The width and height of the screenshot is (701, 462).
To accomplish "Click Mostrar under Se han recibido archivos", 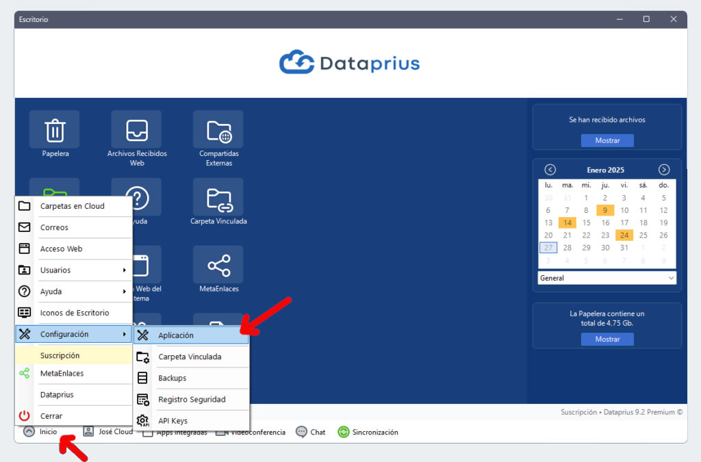I will click(607, 140).
